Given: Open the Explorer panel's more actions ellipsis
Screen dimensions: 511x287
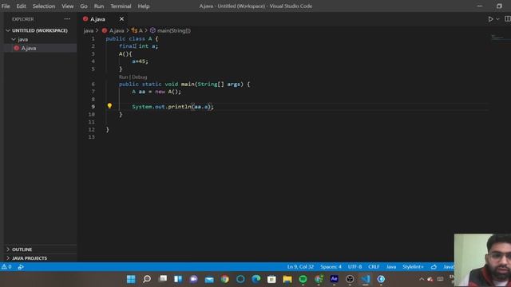Looking at the screenshot, I should (x=67, y=19).
